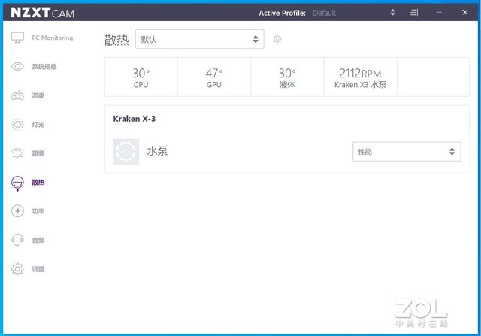Minimize the NZXT CAM window
481x336 pixels.
[439, 13]
